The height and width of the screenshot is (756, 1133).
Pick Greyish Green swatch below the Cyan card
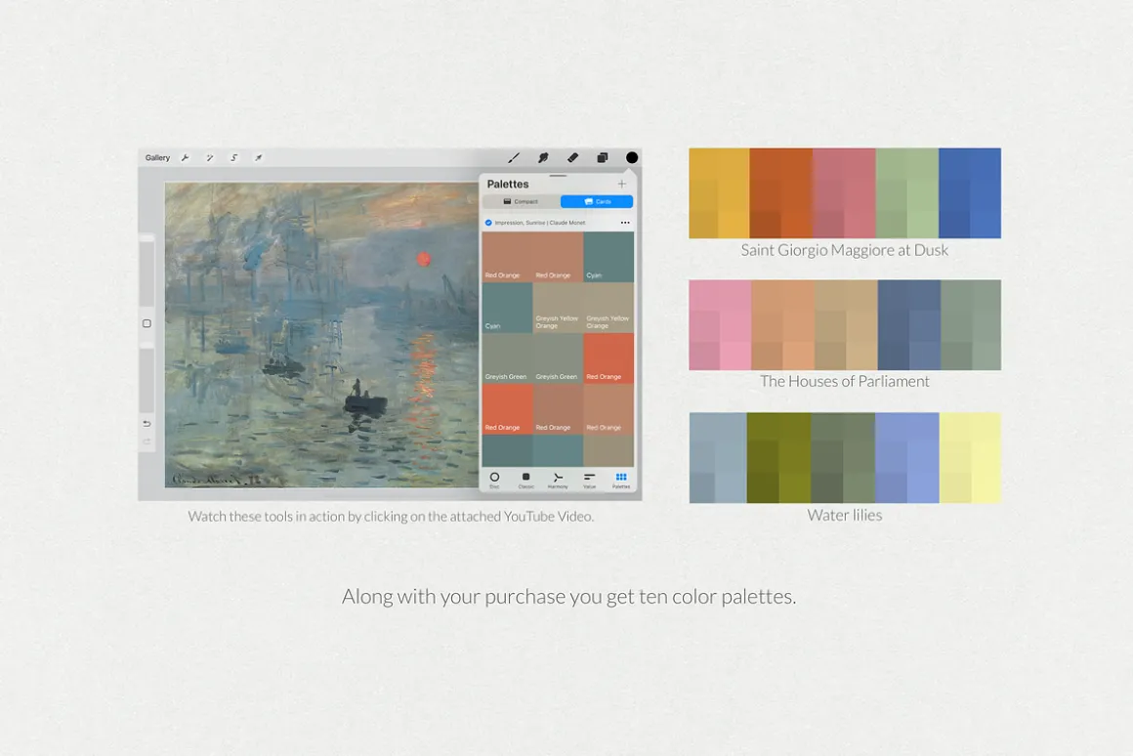point(507,357)
